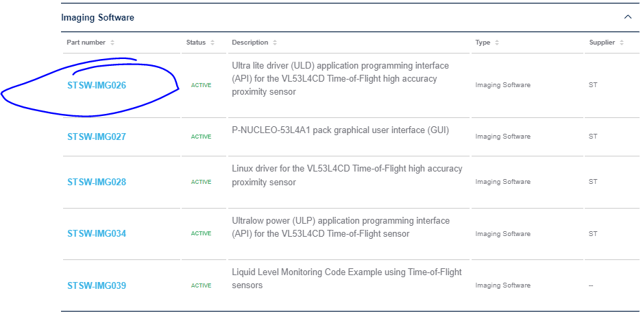Screen dimensions: 643x317
Task: Click ACTIVE status for STSW-IMG034
Action: (201, 234)
